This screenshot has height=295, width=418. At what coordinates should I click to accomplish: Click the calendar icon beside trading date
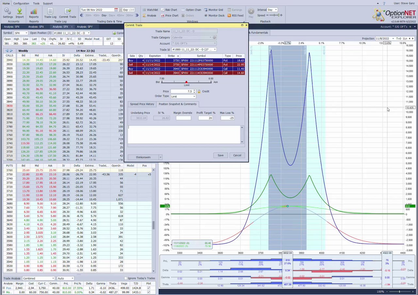[116, 10]
